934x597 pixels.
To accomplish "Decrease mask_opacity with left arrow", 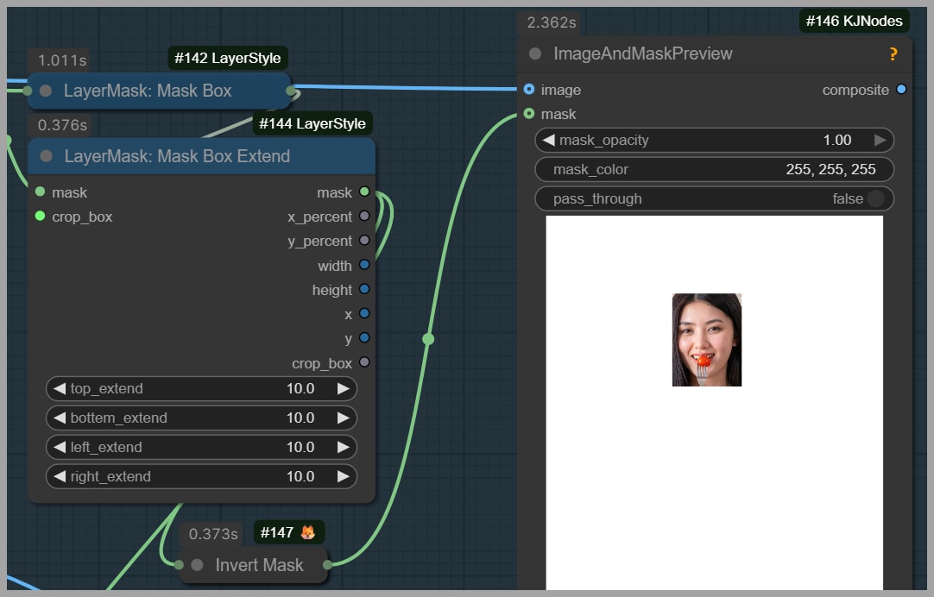I will (548, 140).
